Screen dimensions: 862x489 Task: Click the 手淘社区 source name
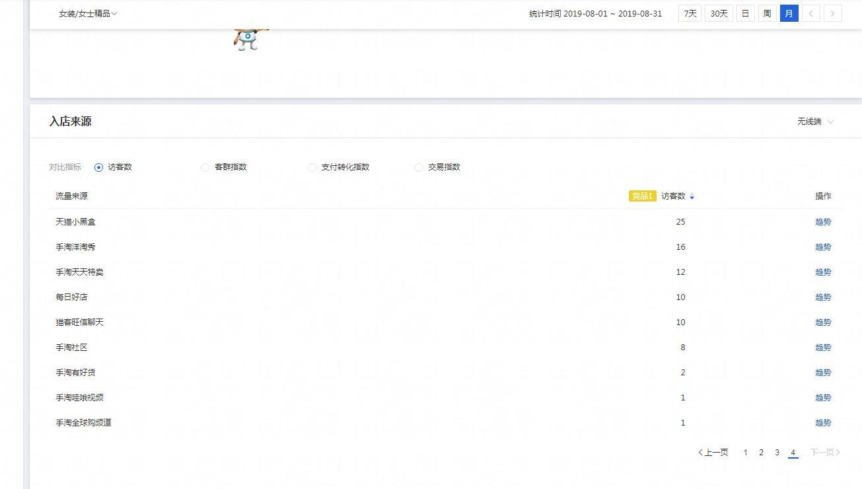71,348
